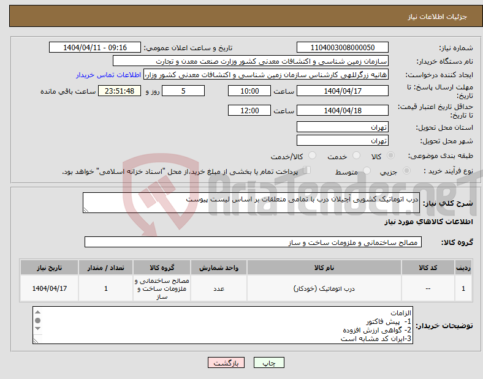Open the اطلاعات تماس خریدار link
The image size is (483, 379).
tap(108, 75)
